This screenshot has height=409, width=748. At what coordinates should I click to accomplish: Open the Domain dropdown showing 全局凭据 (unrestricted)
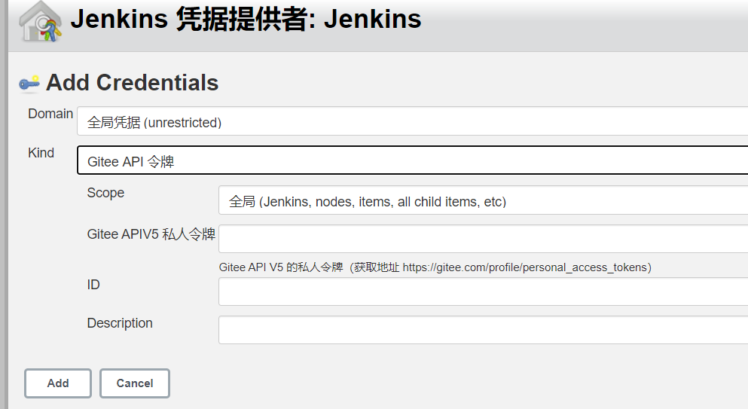click(x=412, y=121)
